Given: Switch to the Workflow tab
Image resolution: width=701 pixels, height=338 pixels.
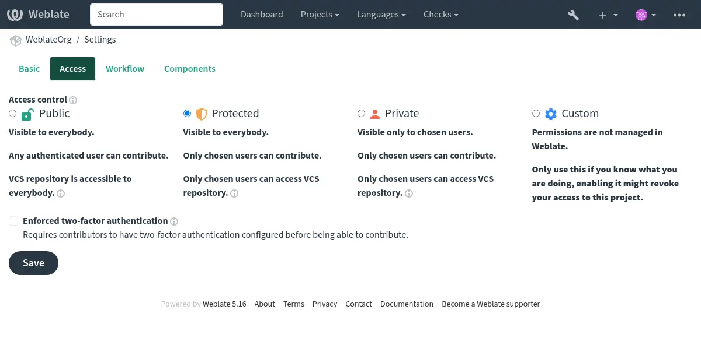Looking at the screenshot, I should pos(125,68).
